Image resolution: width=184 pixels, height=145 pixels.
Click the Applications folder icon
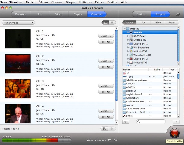124,98
